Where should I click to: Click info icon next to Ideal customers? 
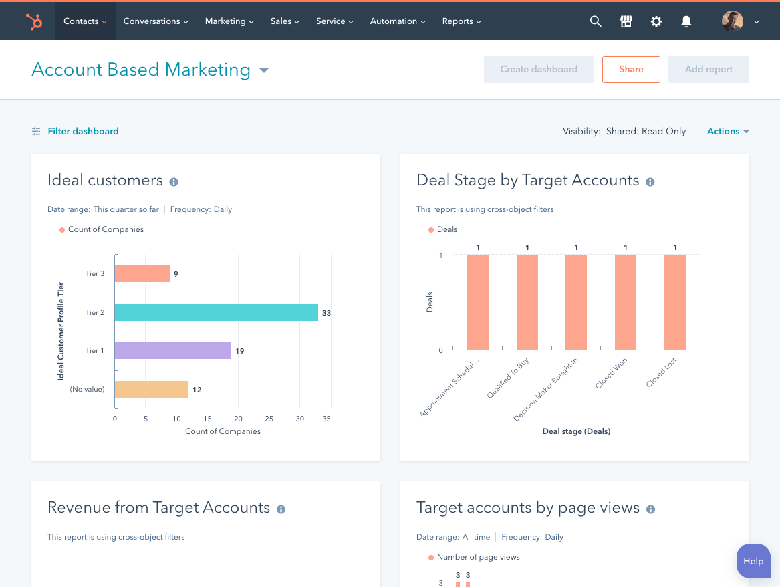click(174, 181)
